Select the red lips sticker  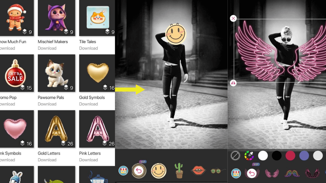coord(198,170)
